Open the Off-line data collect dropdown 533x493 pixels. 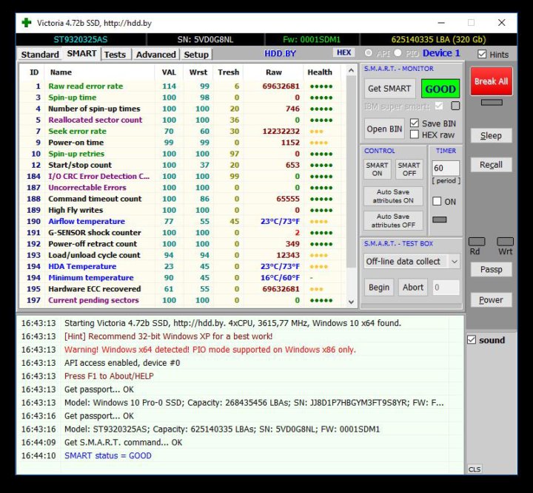pos(412,262)
